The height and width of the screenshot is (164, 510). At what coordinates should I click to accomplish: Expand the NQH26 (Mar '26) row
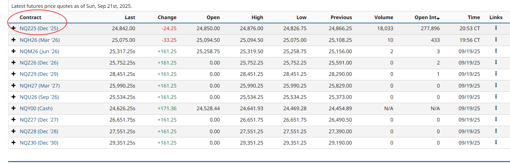click(x=14, y=40)
